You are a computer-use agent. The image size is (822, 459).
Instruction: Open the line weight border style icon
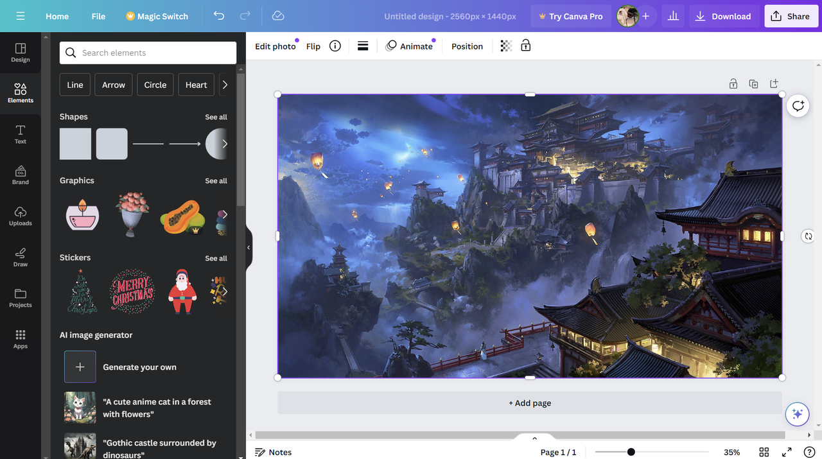(363, 46)
